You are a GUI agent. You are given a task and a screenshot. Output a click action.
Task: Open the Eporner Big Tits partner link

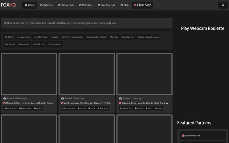203,136
